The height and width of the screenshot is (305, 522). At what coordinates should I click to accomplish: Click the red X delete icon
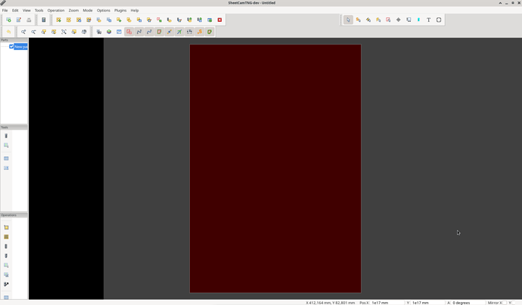[x=220, y=20]
